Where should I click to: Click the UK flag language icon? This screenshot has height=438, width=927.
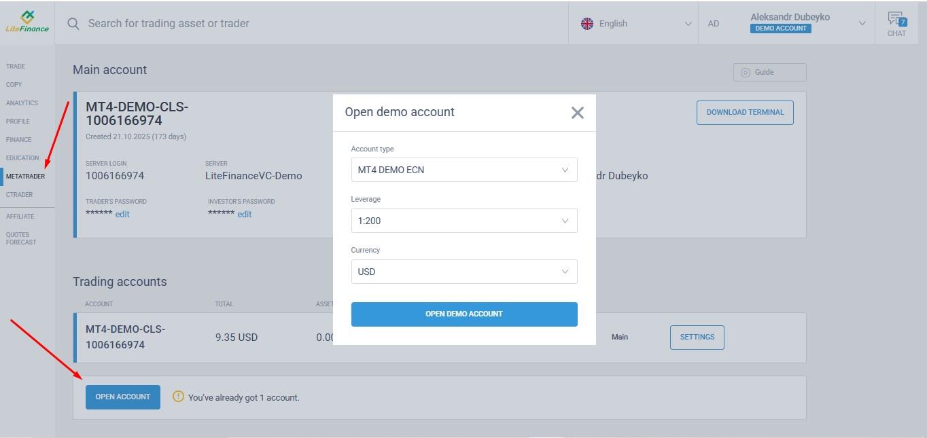(x=587, y=23)
